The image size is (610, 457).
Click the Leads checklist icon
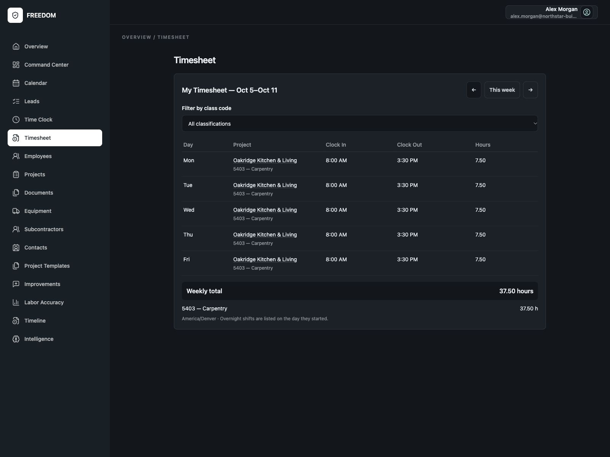tap(16, 101)
